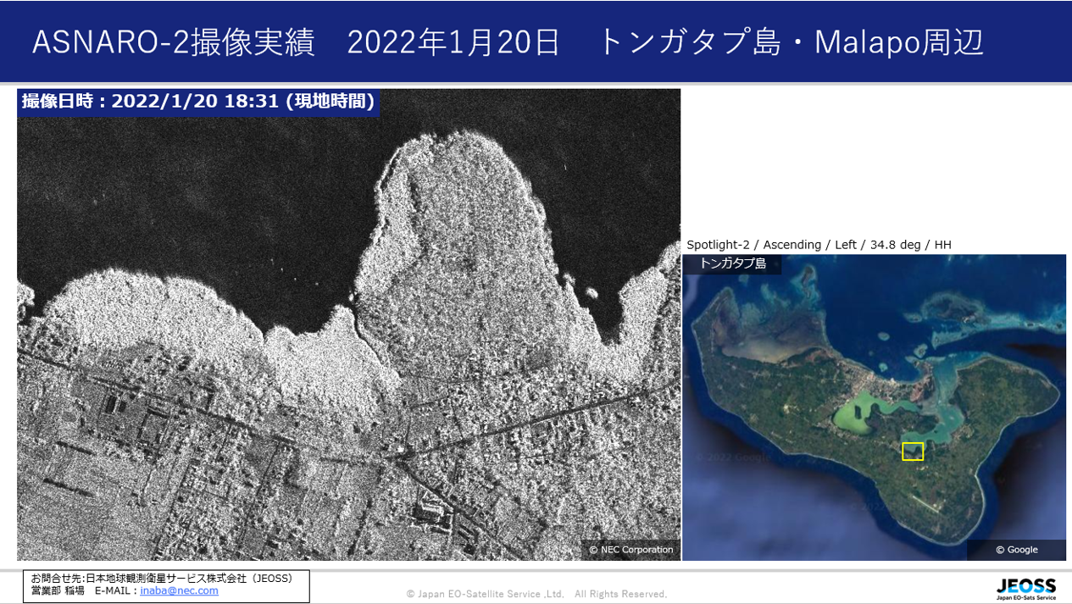Click the small islet right of the peninsula
The image size is (1072, 604).
(592, 293)
